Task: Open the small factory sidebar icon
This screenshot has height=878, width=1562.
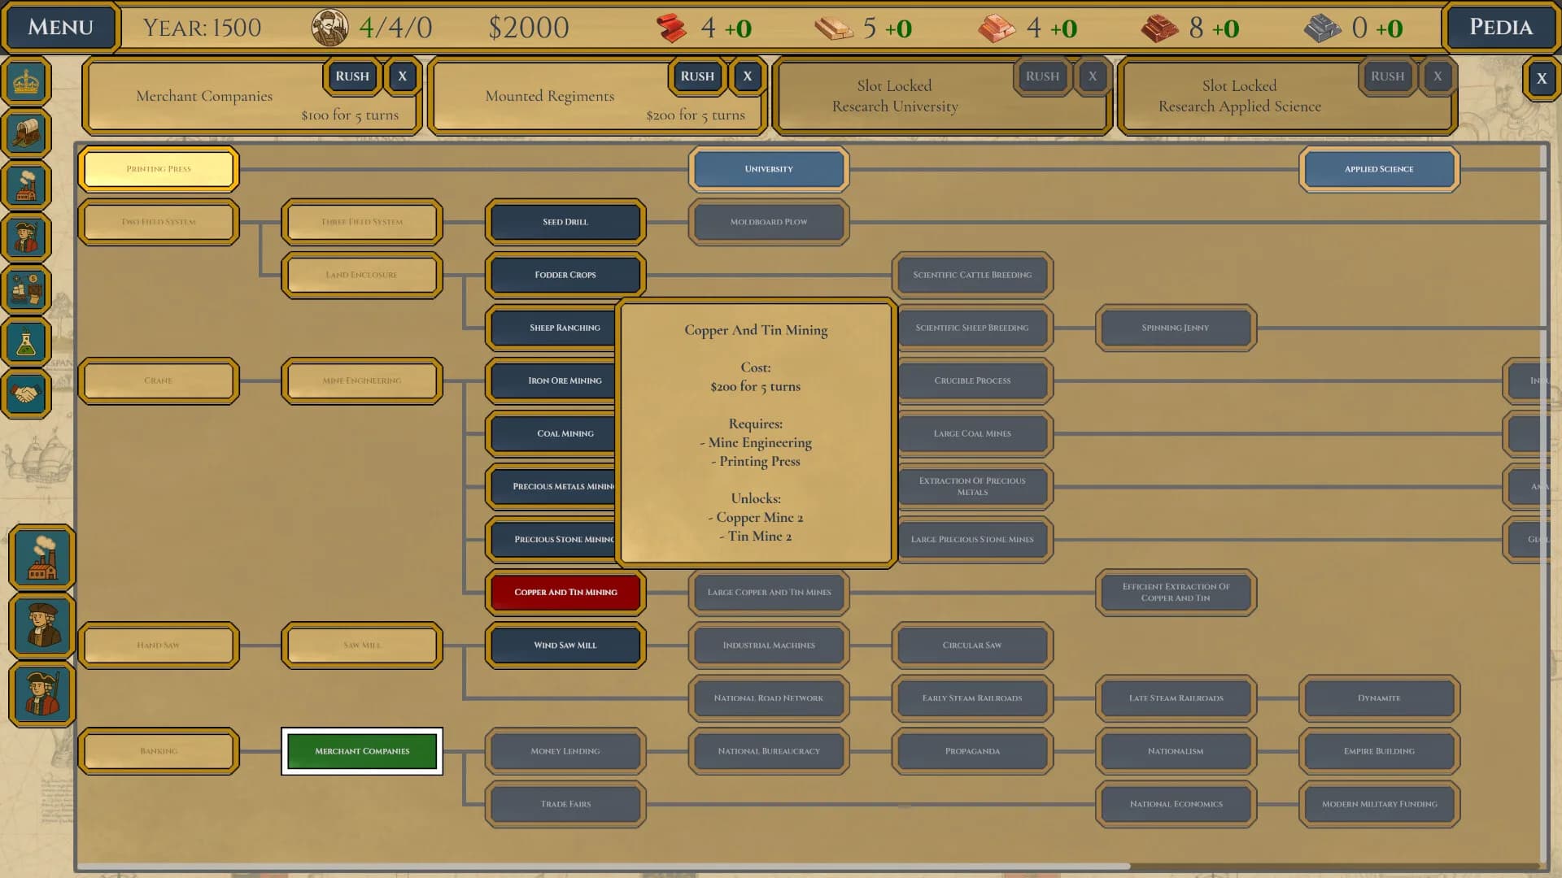Action: [26, 185]
